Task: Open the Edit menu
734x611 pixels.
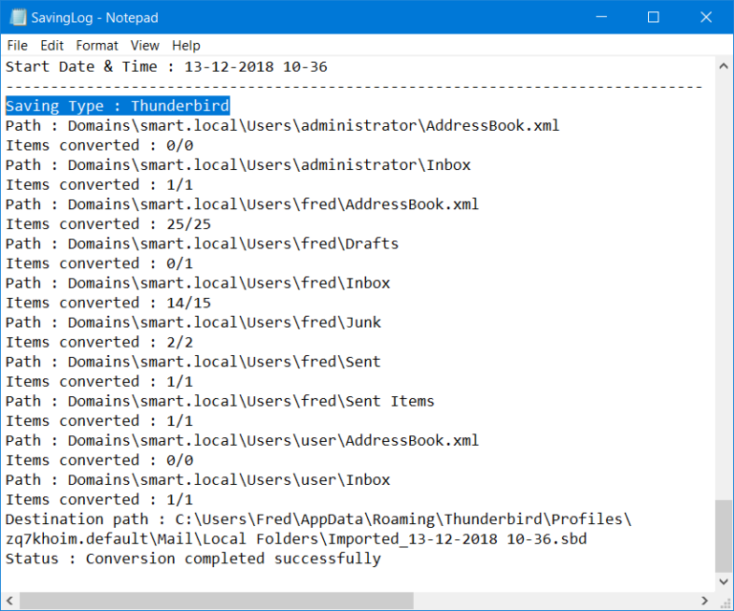Action: pos(52,45)
